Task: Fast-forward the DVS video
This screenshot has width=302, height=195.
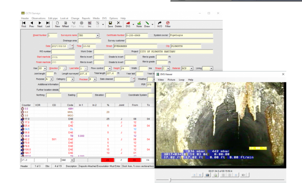Action: click(x=236, y=175)
